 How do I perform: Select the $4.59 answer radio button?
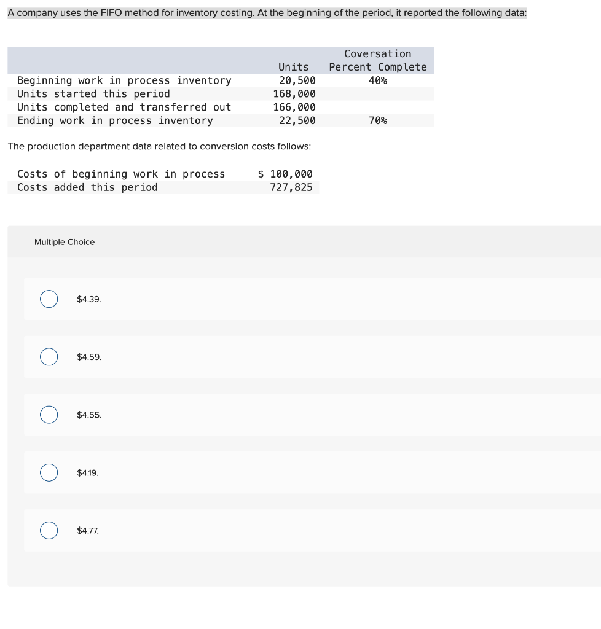tap(49, 357)
